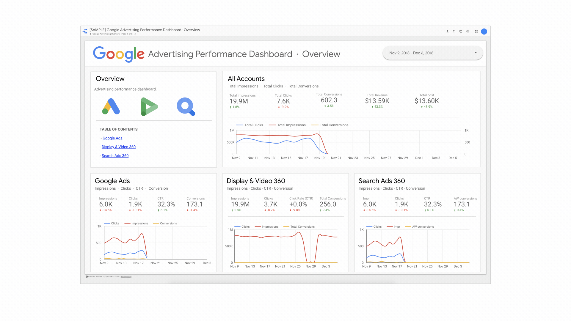Click the Google logo in the header
The width and height of the screenshot is (571, 321).
point(119,54)
